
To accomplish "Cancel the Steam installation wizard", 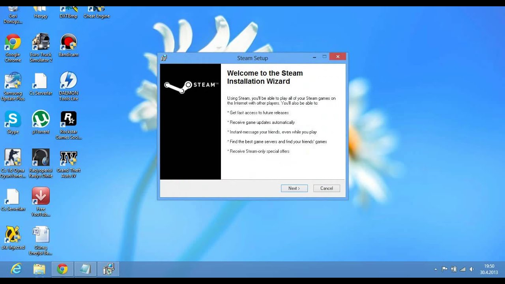I will tap(327, 188).
